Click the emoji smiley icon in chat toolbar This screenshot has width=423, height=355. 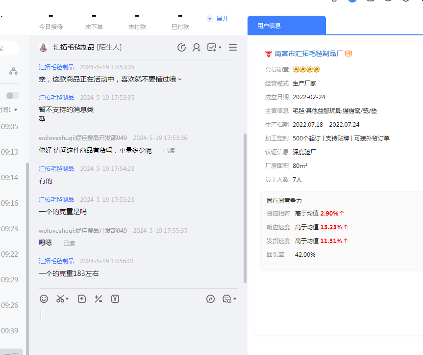click(44, 299)
